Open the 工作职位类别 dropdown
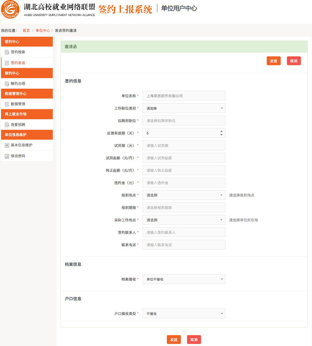Viewport: 312px width, 346px height. [x=184, y=108]
